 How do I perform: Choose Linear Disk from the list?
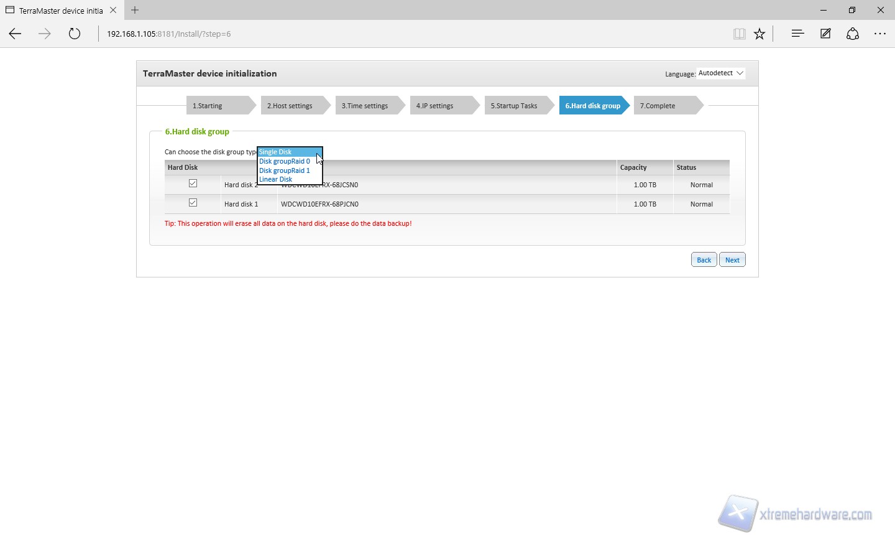(276, 179)
